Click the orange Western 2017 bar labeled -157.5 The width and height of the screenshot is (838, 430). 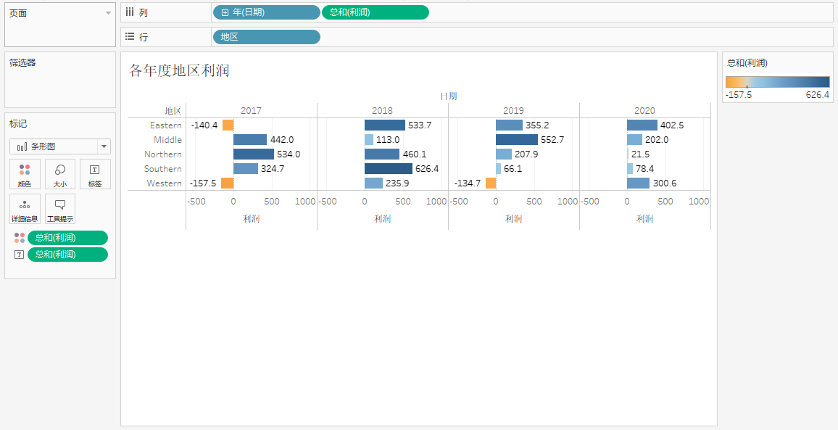227,183
